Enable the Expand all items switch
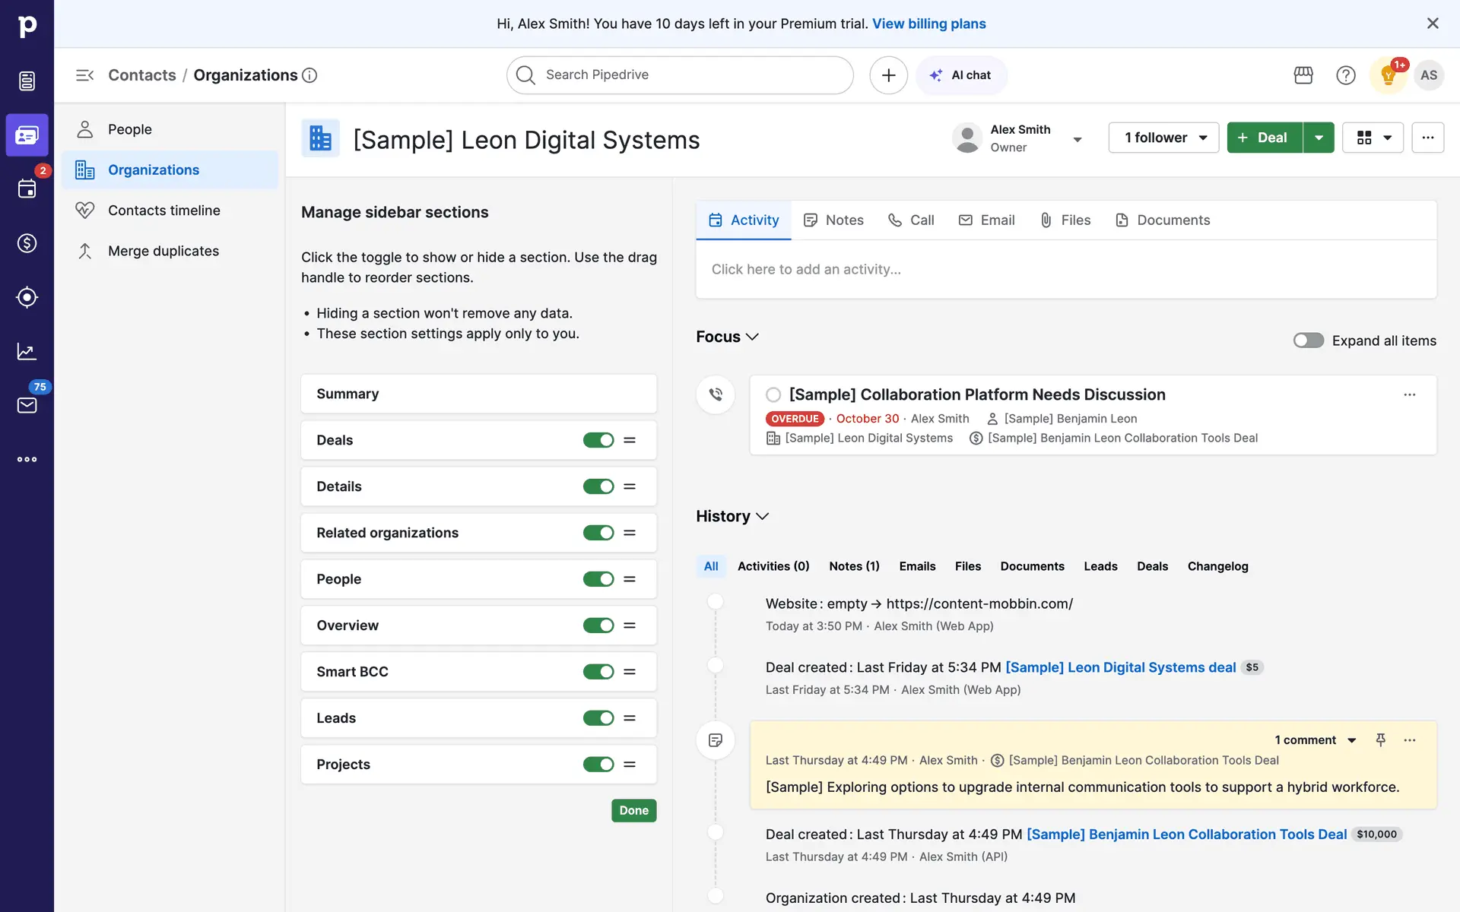This screenshot has width=1460, height=912. (x=1308, y=340)
